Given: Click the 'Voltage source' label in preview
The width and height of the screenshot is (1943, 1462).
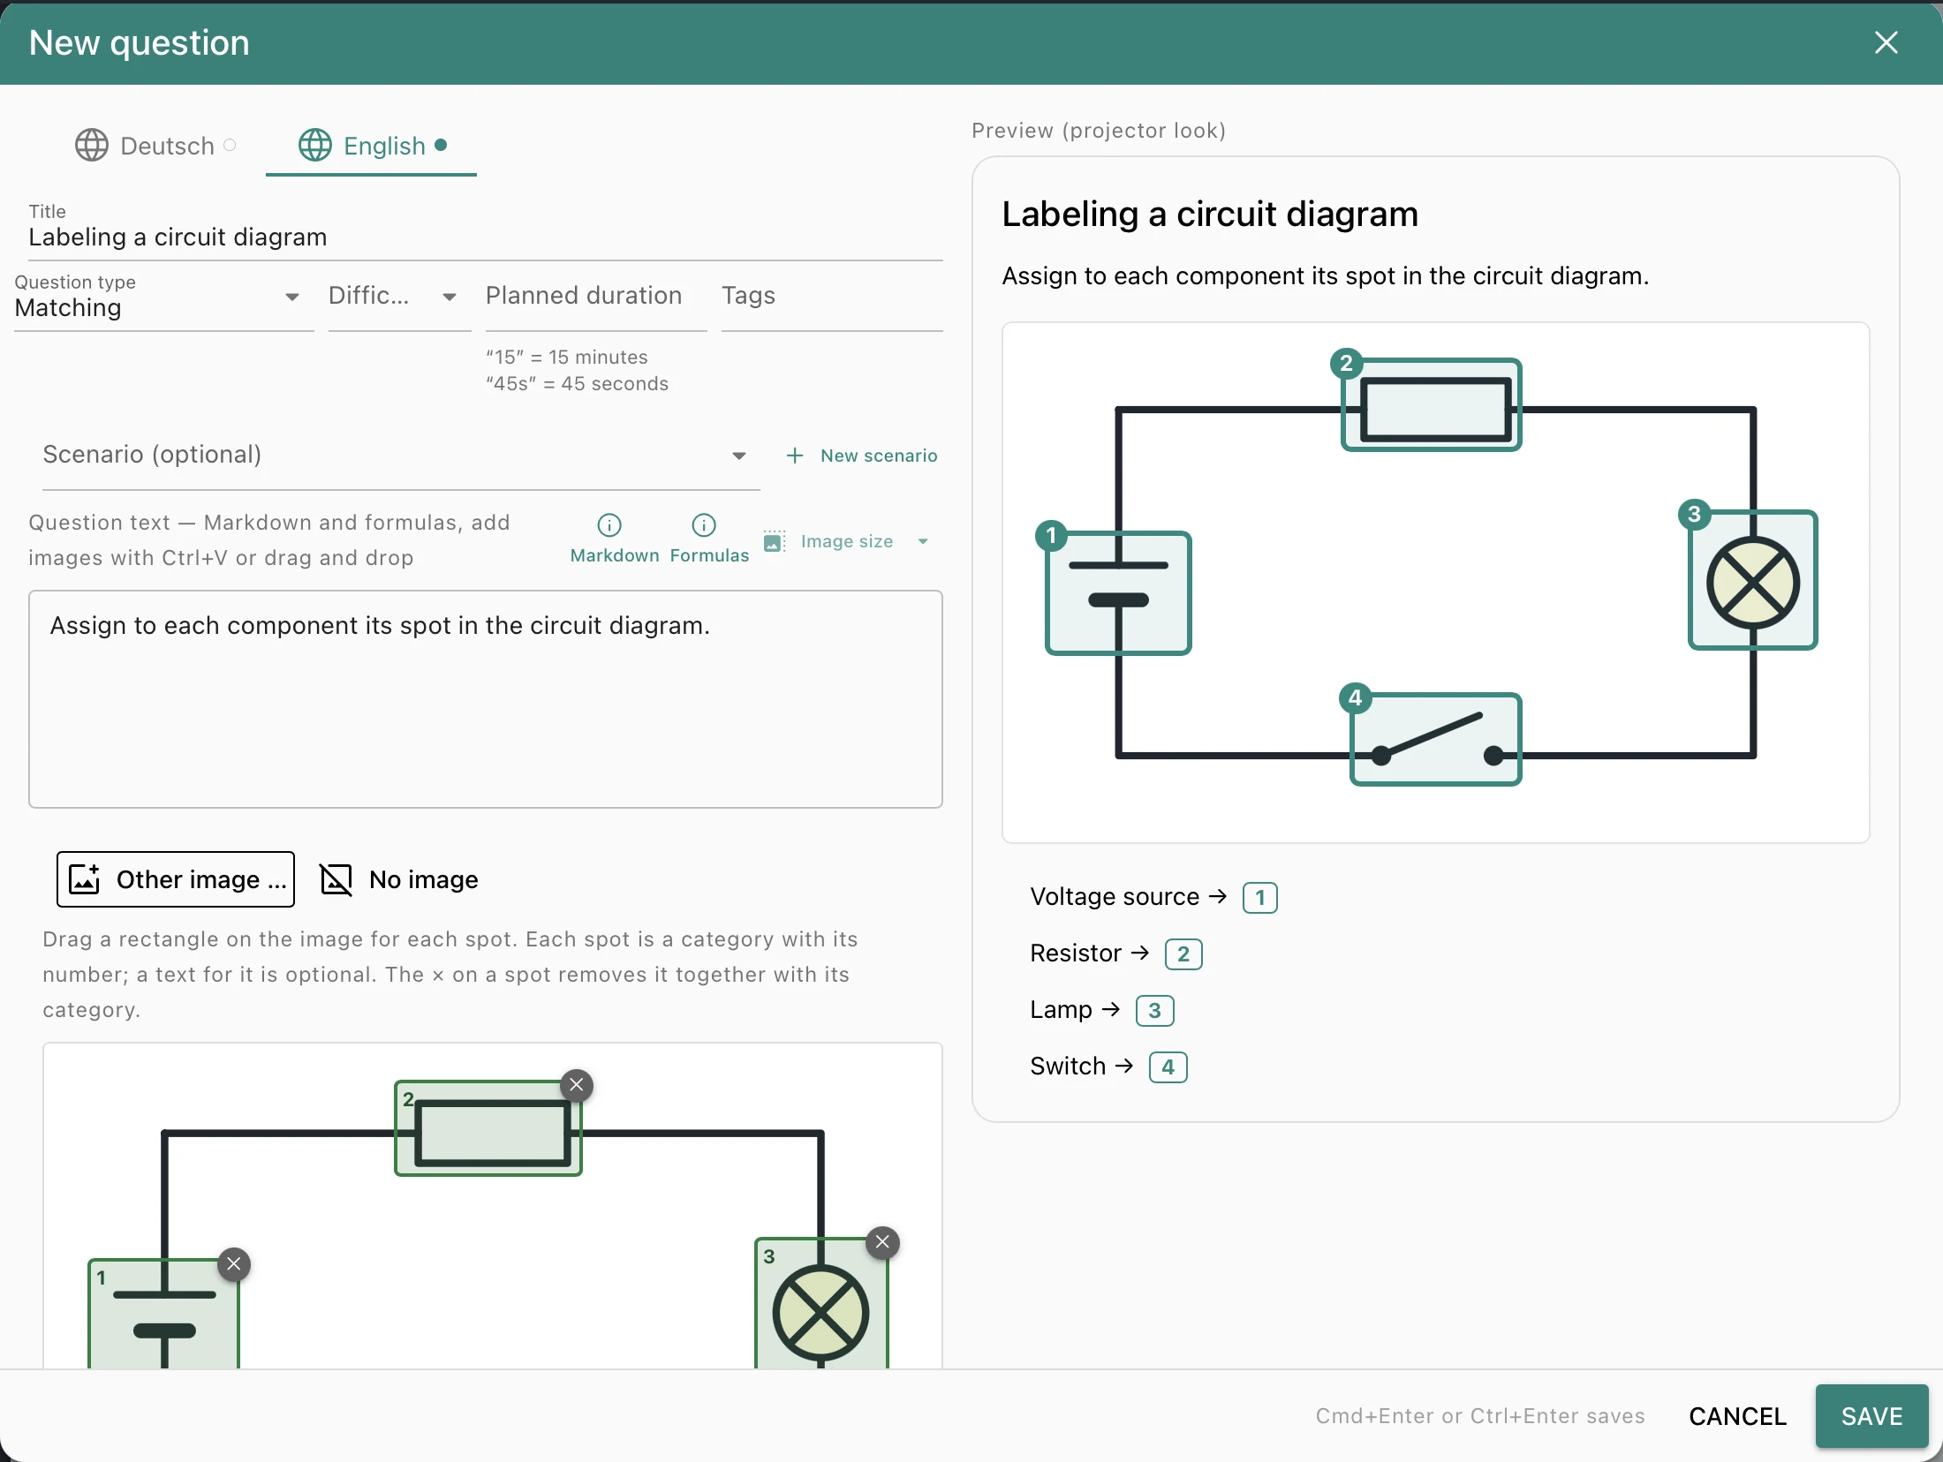Looking at the screenshot, I should pyautogui.click(x=1115, y=897).
